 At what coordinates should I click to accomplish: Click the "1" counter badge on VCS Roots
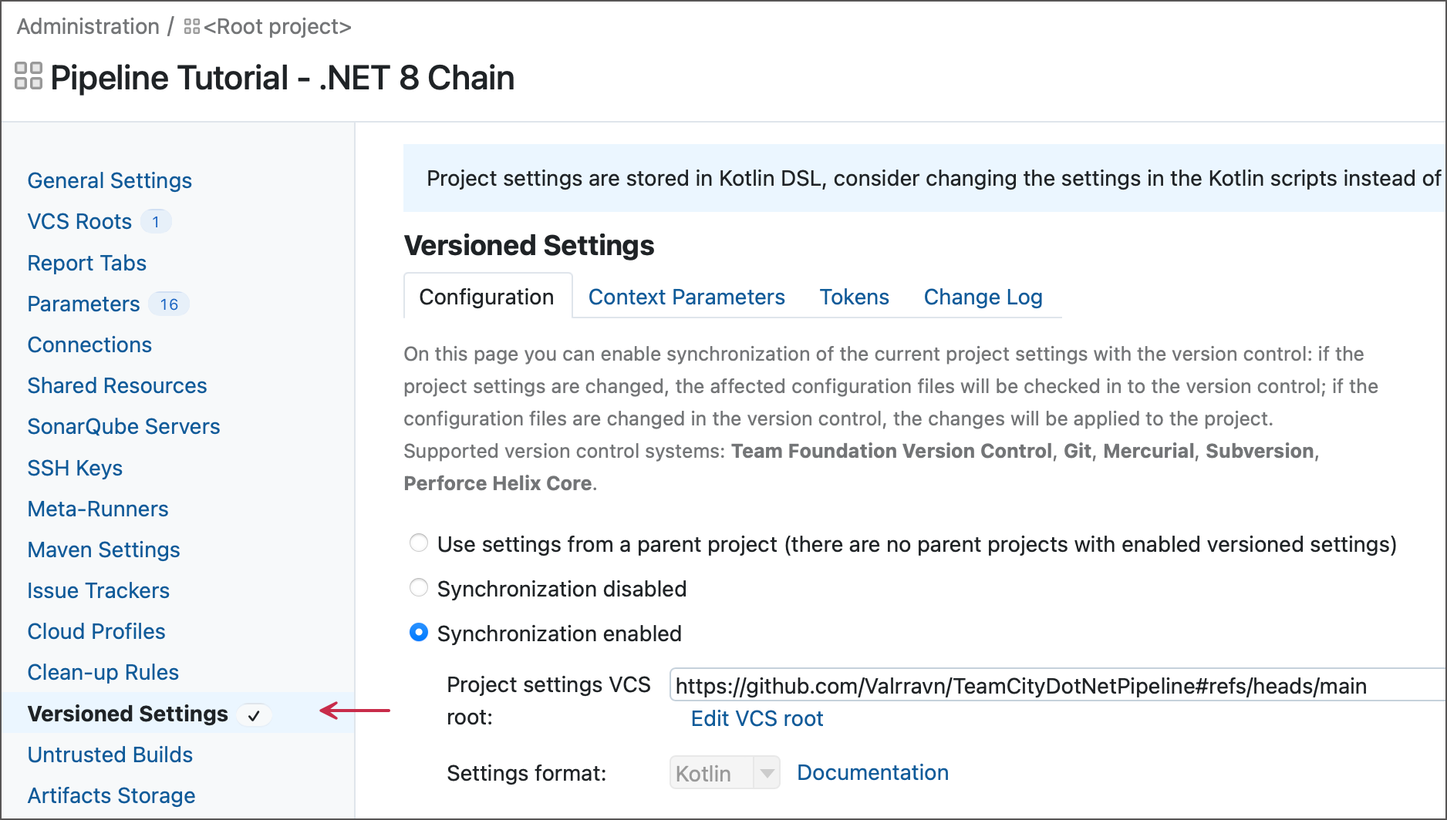[156, 221]
